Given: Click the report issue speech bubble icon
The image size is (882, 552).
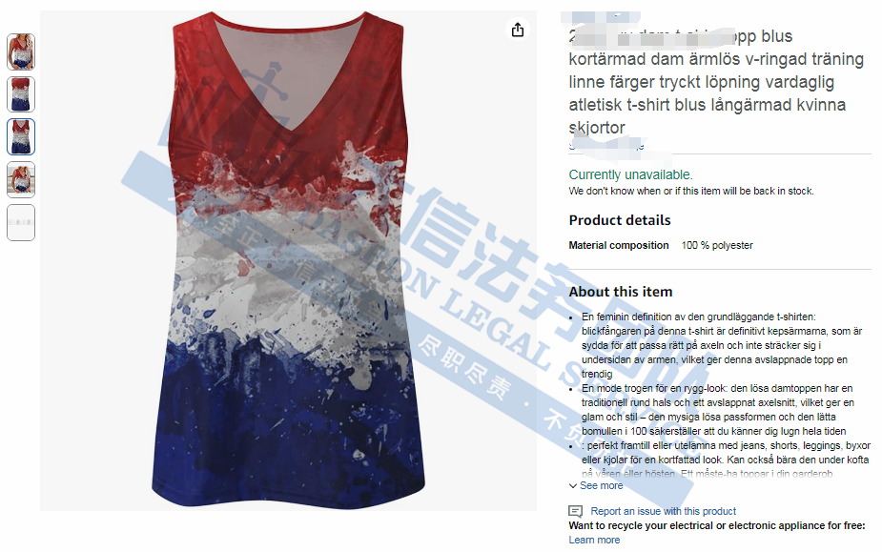Looking at the screenshot, I should coord(575,512).
